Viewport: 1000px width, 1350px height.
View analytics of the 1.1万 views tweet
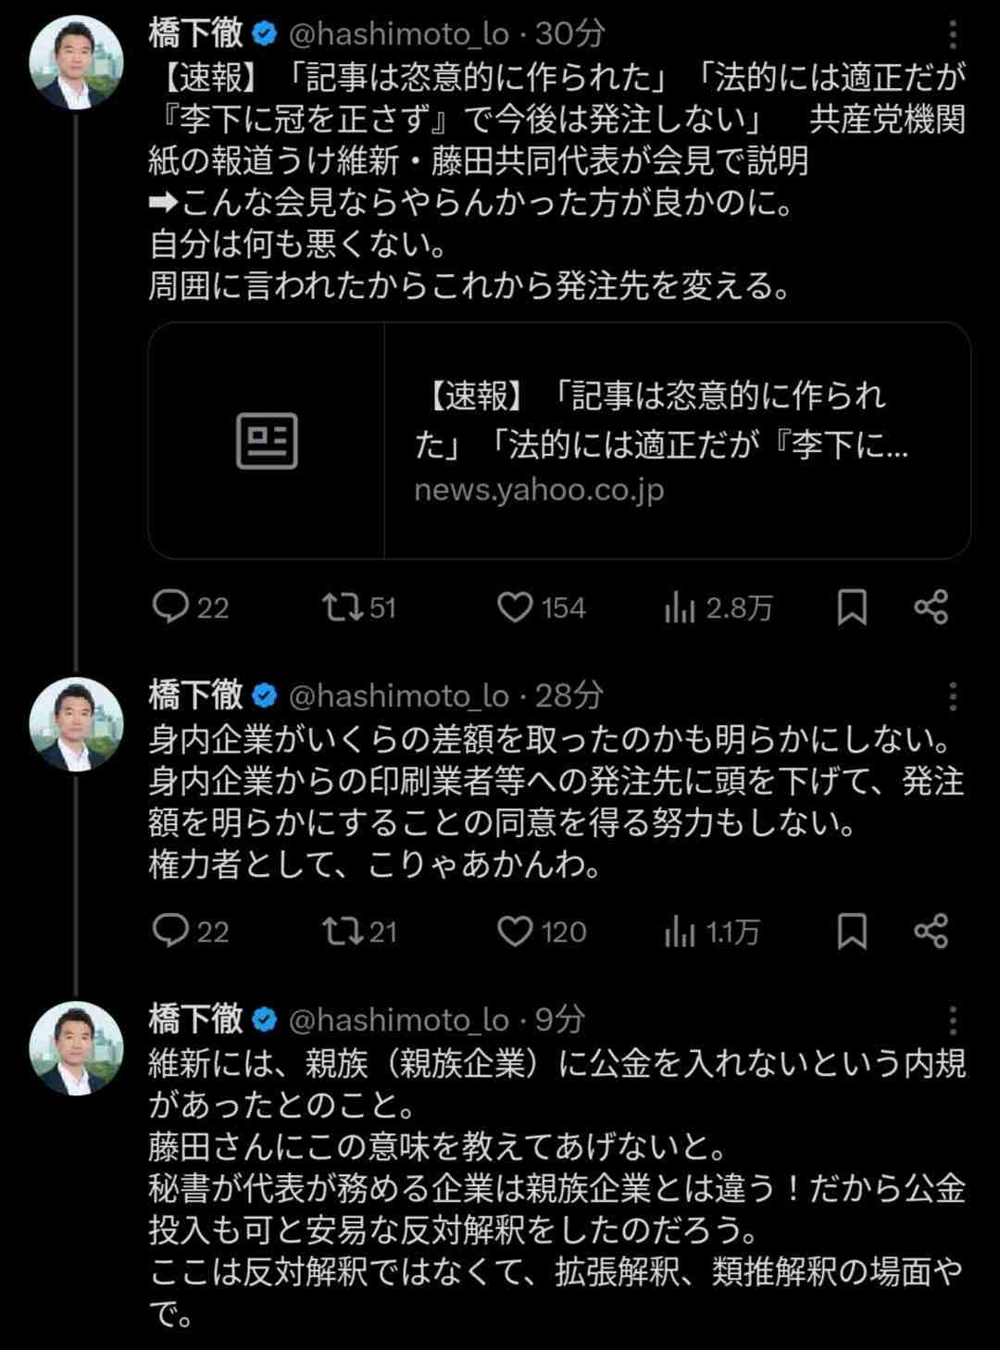[680, 931]
